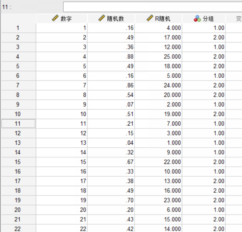Click the nominal circles icon beside 分组
242x232 pixels.
point(197,18)
